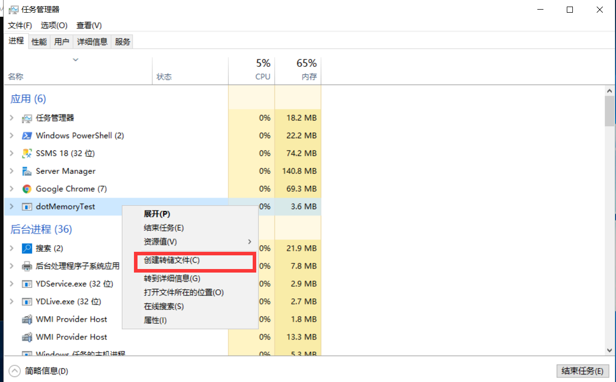This screenshot has height=382, width=616.
Task: Click the scrollbar up arrow
Action: (610, 90)
